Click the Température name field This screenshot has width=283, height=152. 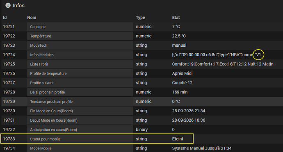pyautogui.click(x=80, y=36)
